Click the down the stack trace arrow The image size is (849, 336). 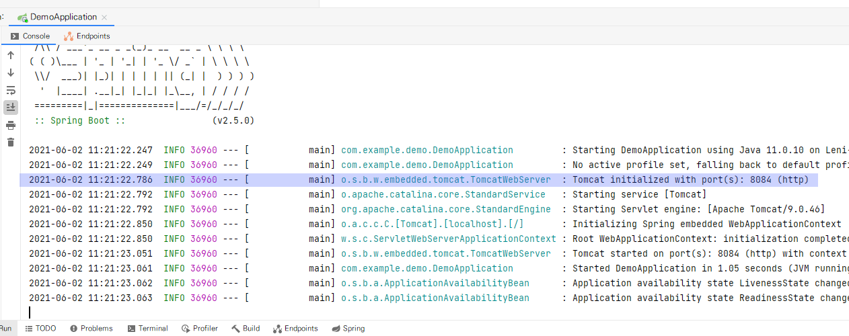click(11, 73)
